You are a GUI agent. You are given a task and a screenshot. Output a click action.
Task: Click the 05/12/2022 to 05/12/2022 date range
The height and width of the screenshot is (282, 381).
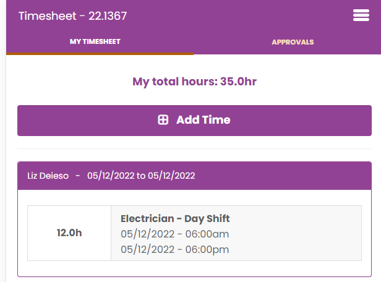click(x=141, y=176)
